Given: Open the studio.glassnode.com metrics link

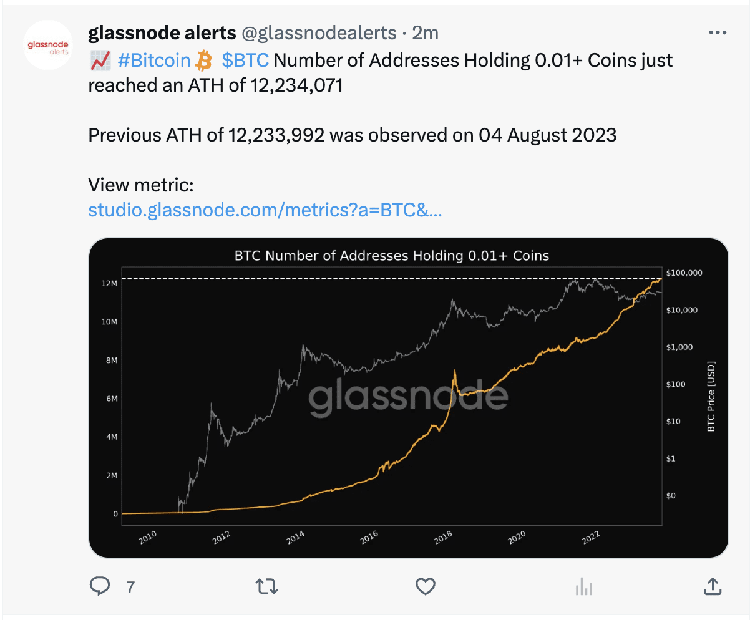Looking at the screenshot, I should click(265, 210).
